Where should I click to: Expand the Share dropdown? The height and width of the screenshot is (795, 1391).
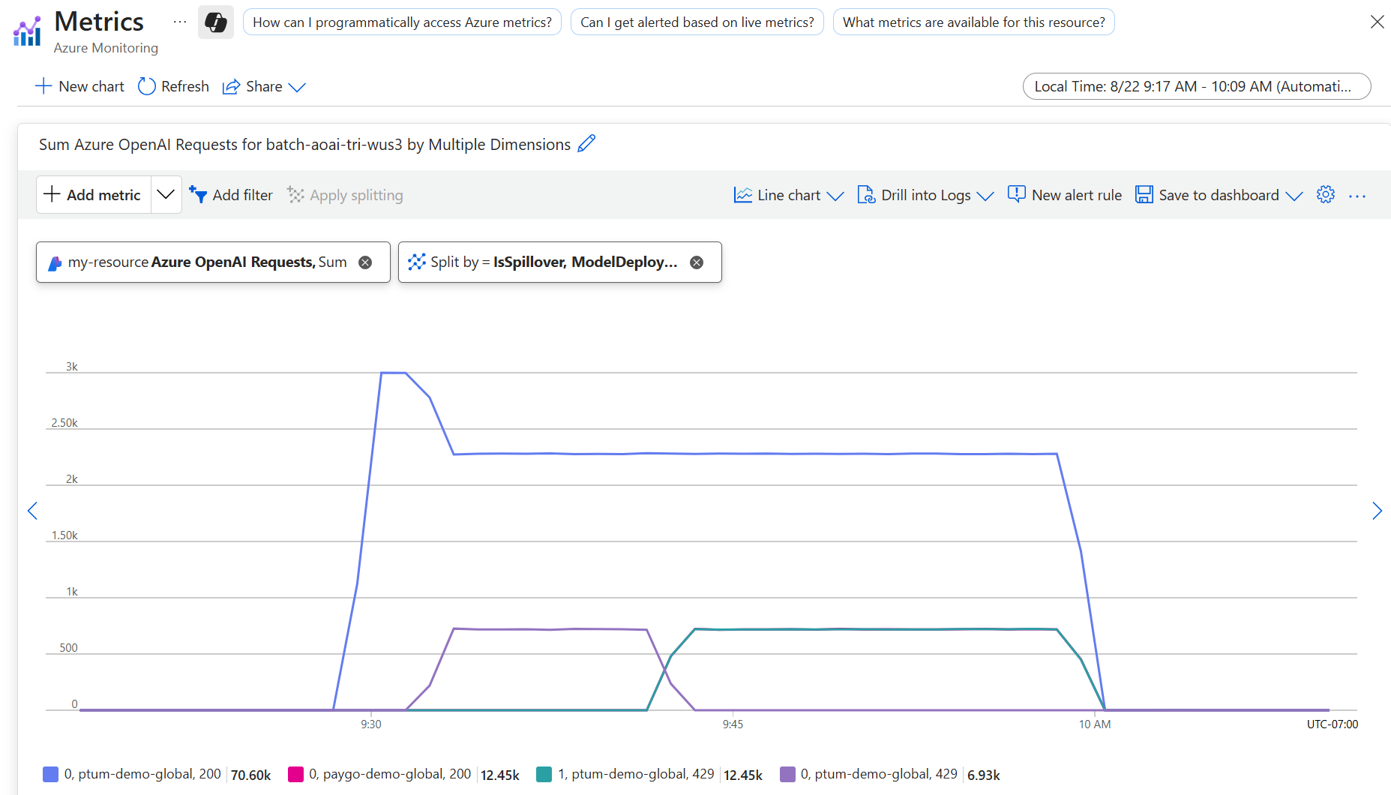click(x=298, y=87)
